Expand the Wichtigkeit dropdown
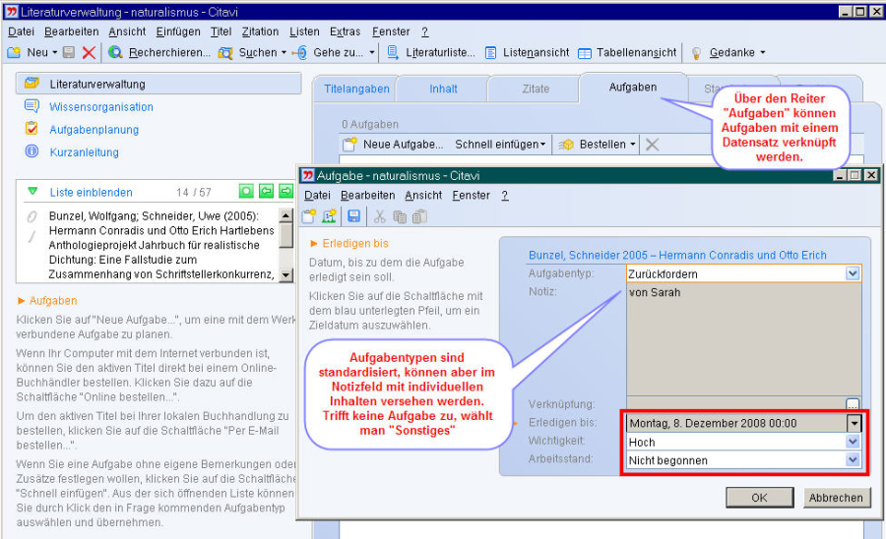This screenshot has width=886, height=539. pos(853,443)
